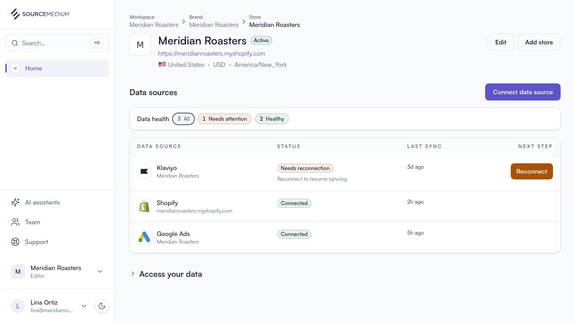The image size is (575, 323).
Task: Click the Google Ads data source name
Action: click(x=173, y=234)
